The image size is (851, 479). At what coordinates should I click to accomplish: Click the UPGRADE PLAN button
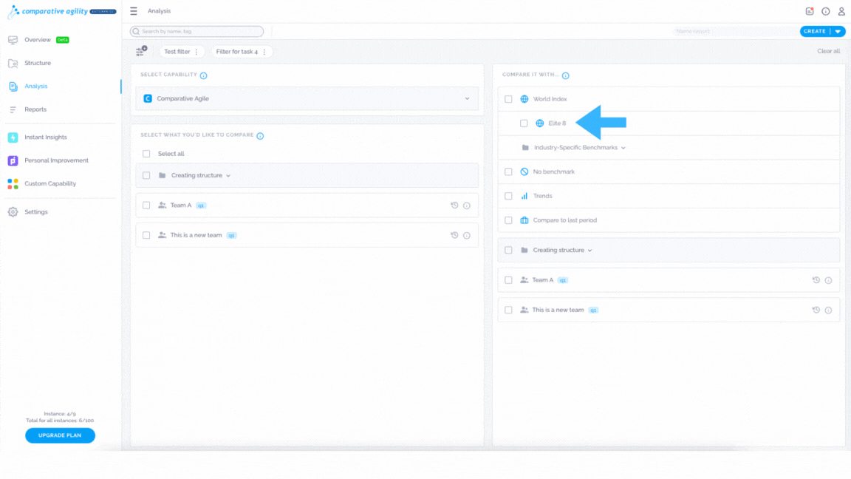click(x=61, y=435)
